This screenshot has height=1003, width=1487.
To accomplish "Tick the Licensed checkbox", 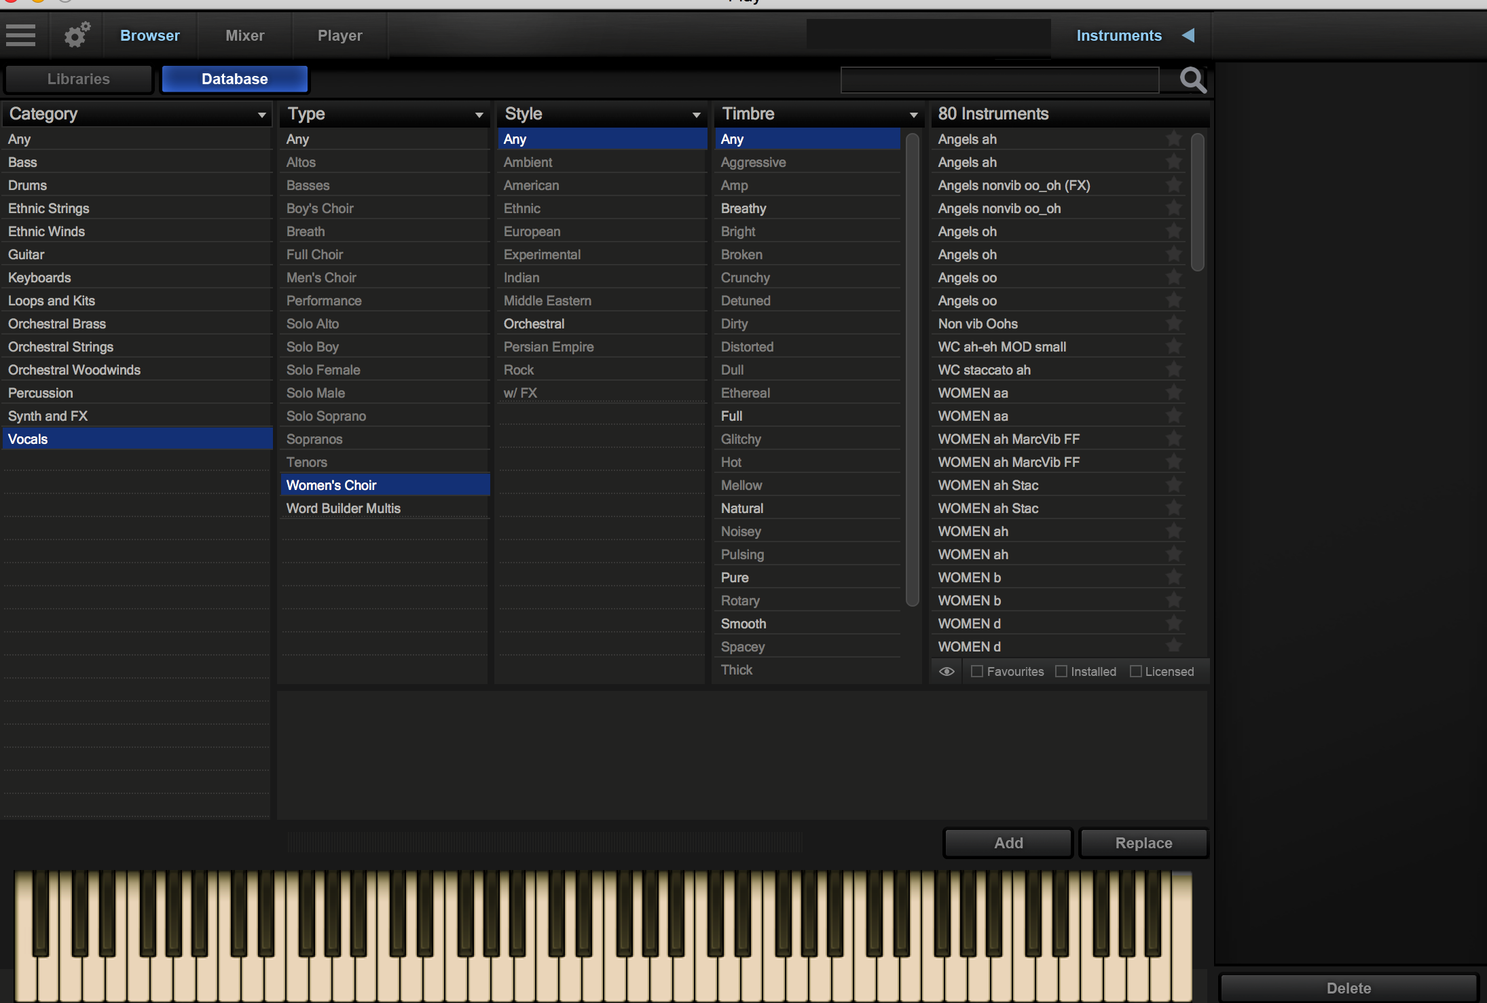I will pos(1135,671).
